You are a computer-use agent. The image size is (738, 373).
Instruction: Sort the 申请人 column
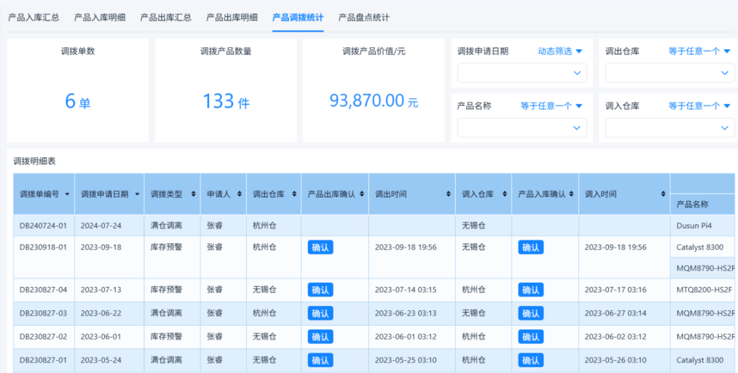click(239, 194)
